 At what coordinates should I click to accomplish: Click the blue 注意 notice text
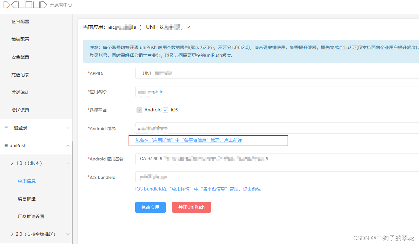click(x=254, y=51)
